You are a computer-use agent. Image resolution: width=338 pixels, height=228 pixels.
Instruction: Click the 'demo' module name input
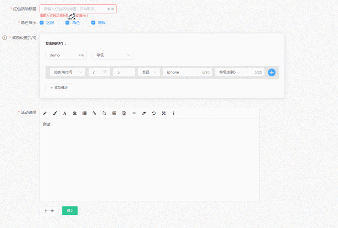[x=66, y=55]
